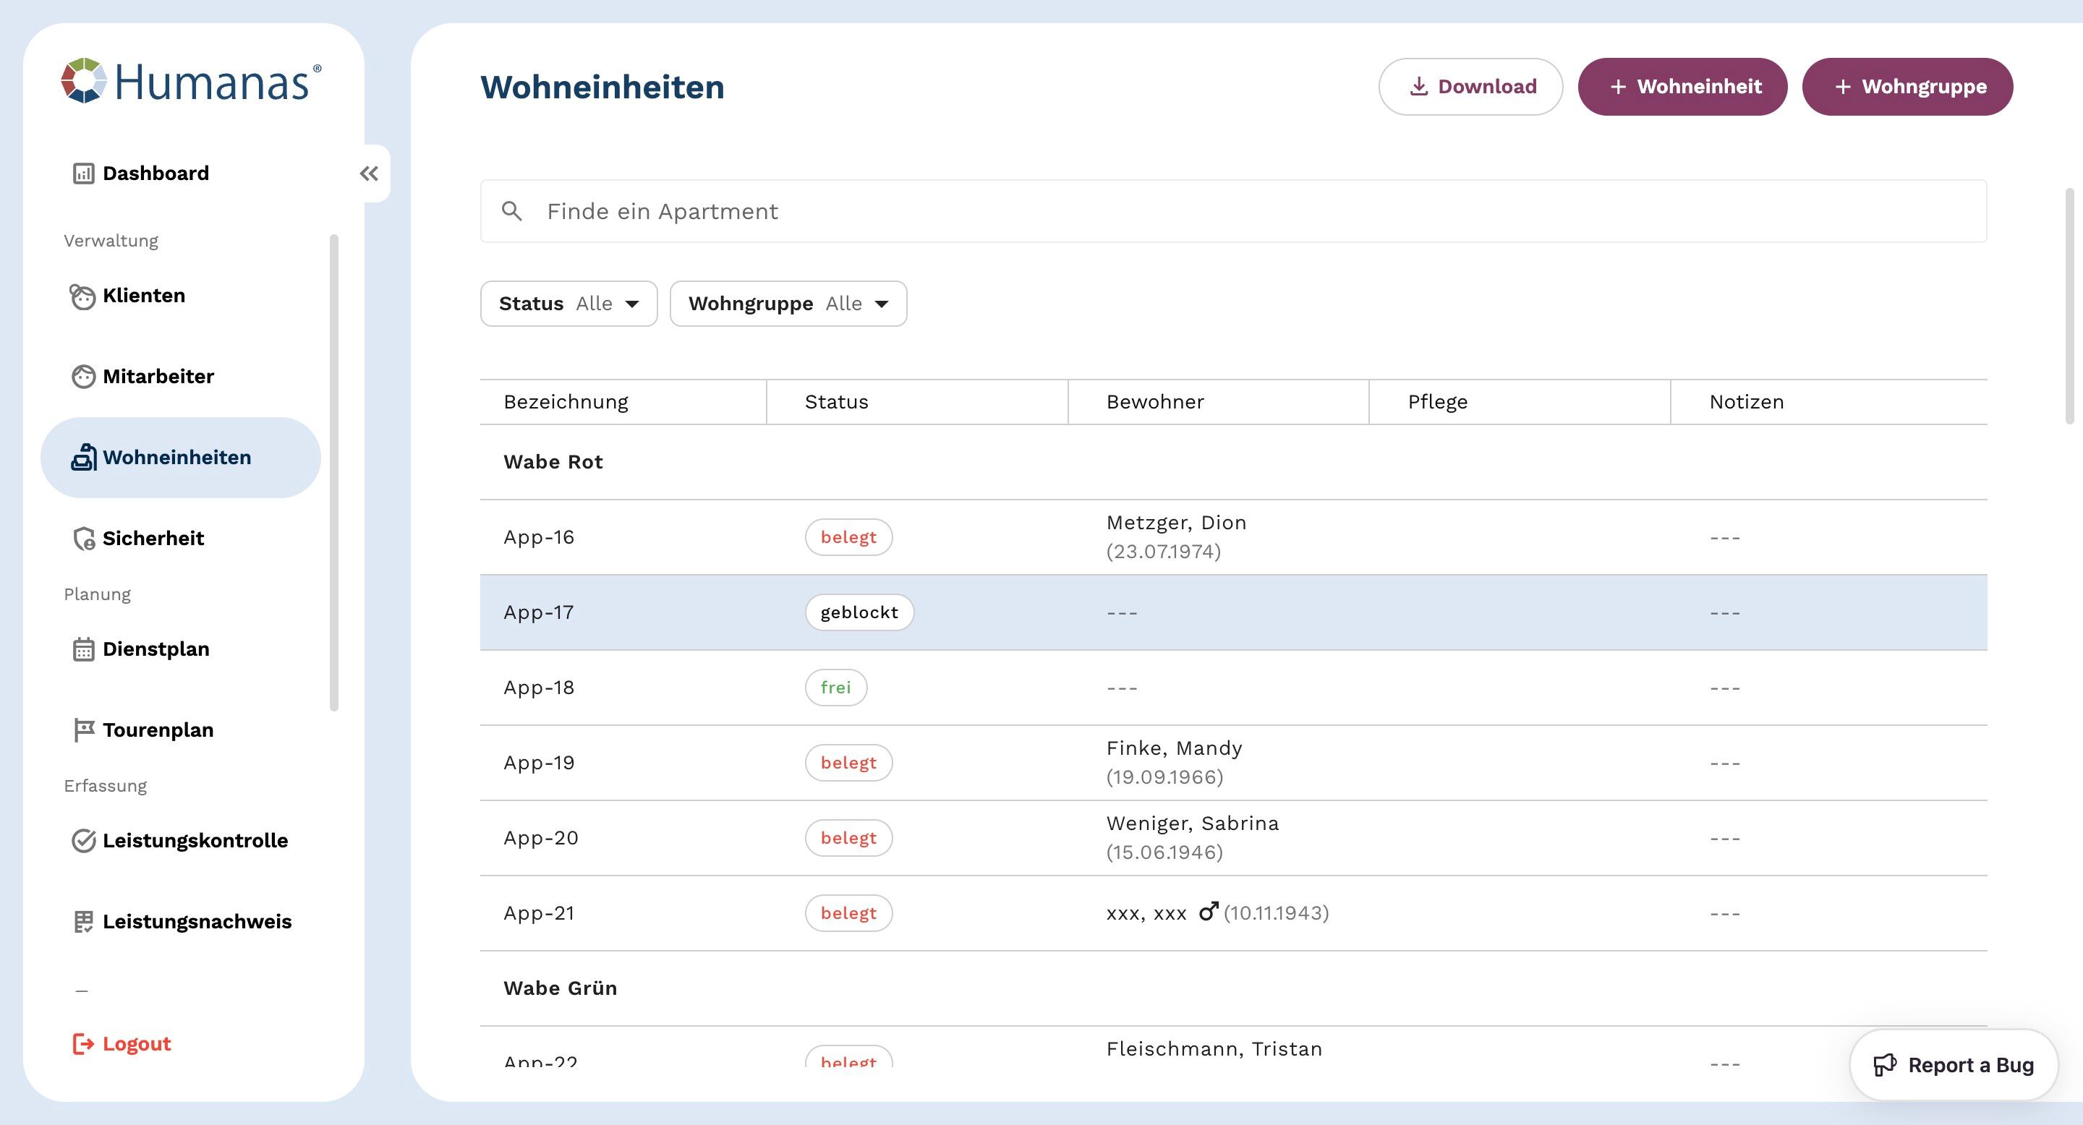Collapse the sidebar with double chevron
The image size is (2083, 1125).
tap(370, 174)
